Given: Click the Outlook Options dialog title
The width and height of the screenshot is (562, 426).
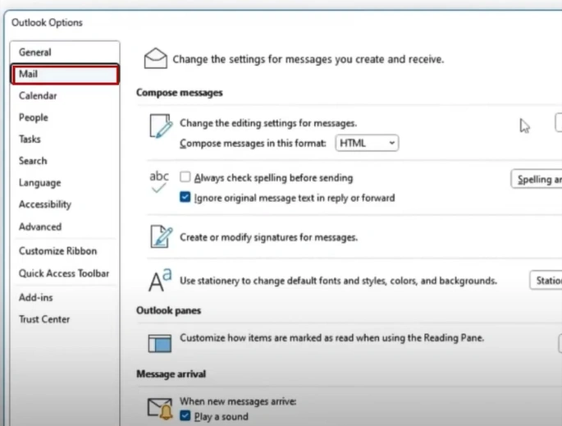Looking at the screenshot, I should [x=47, y=23].
